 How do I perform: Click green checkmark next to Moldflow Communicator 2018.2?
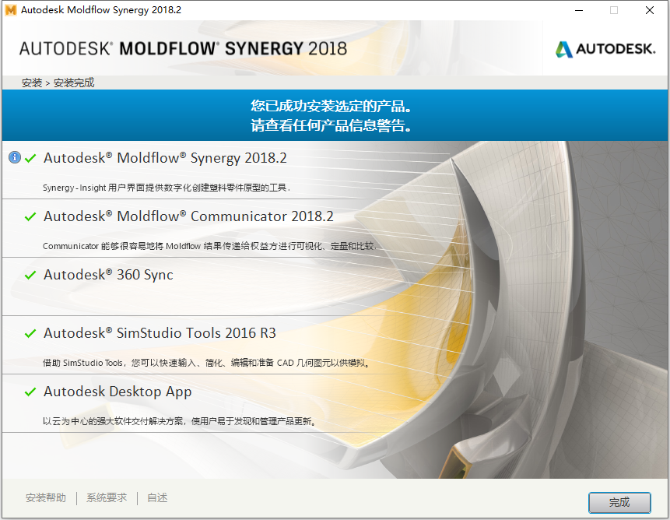coord(30,216)
